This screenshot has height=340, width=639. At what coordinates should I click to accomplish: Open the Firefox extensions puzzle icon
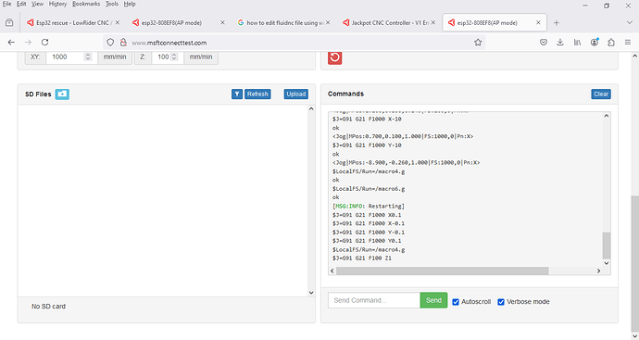pyautogui.click(x=611, y=43)
